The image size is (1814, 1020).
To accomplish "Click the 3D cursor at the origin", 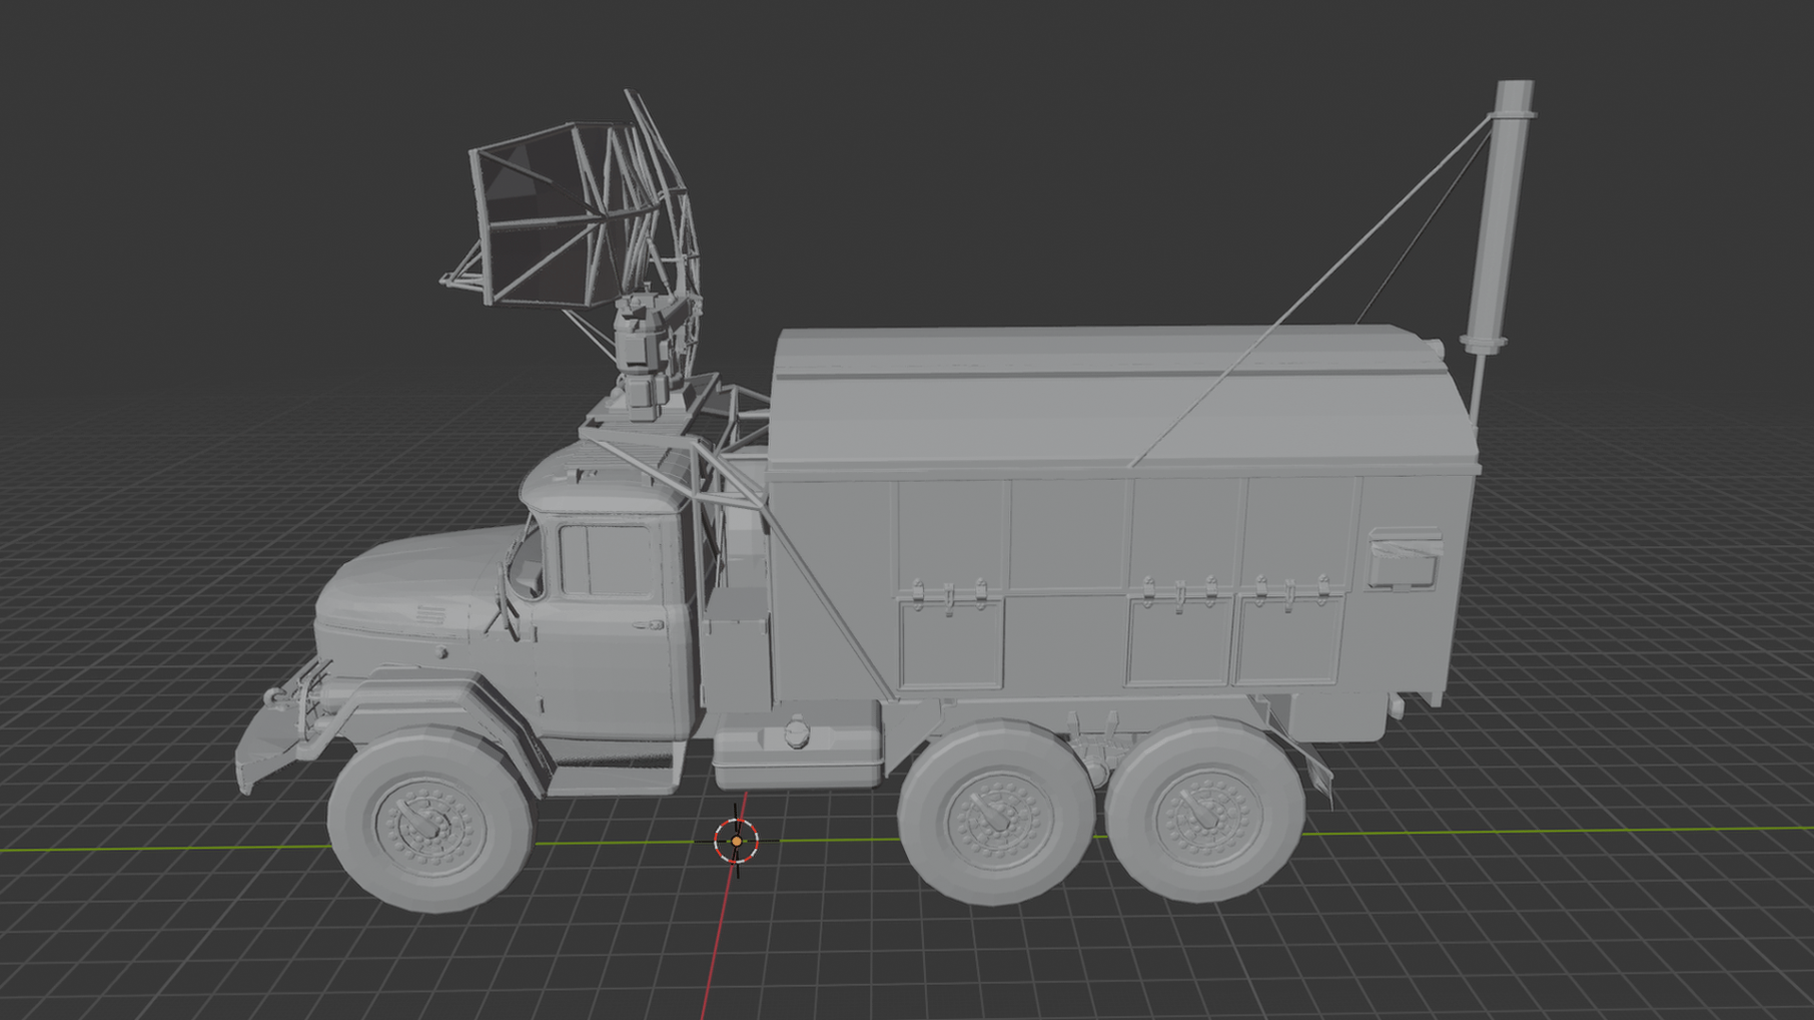I will 736,841.
